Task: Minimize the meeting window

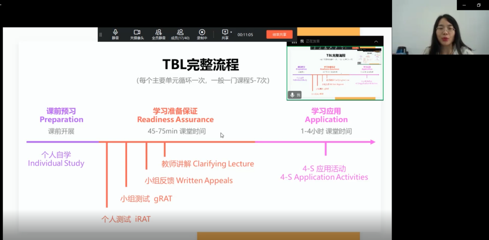Action: coord(464,5)
